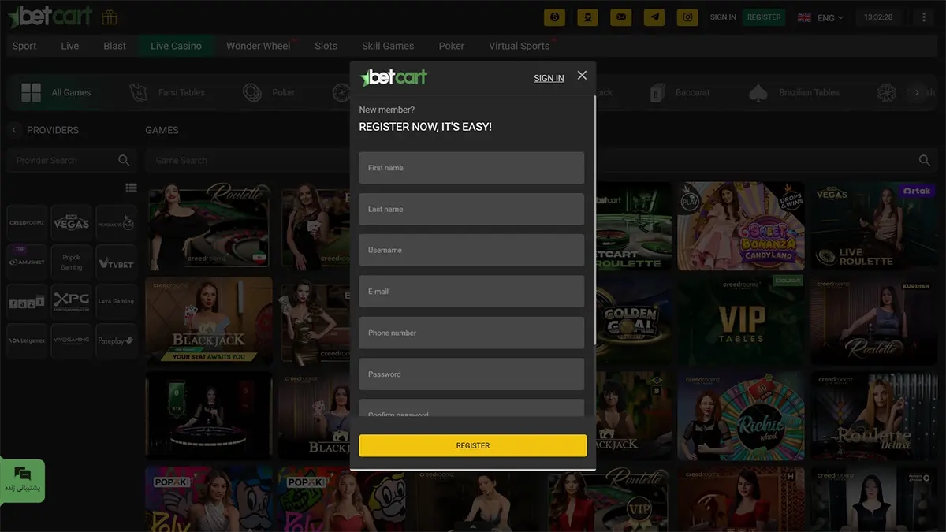
Task: Focus the Last name field
Action: (471, 209)
